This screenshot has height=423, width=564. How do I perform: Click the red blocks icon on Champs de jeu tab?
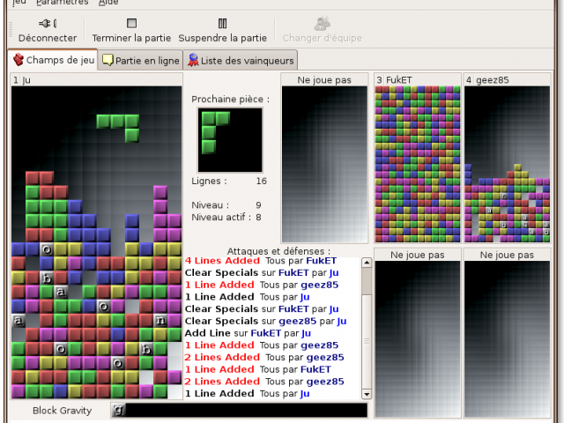click(19, 59)
